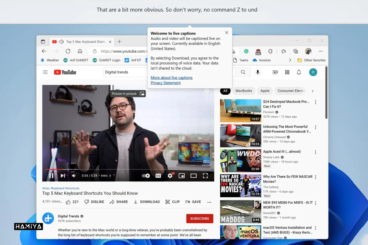Go to the YouTube home logo
368x245 pixels.
point(65,72)
